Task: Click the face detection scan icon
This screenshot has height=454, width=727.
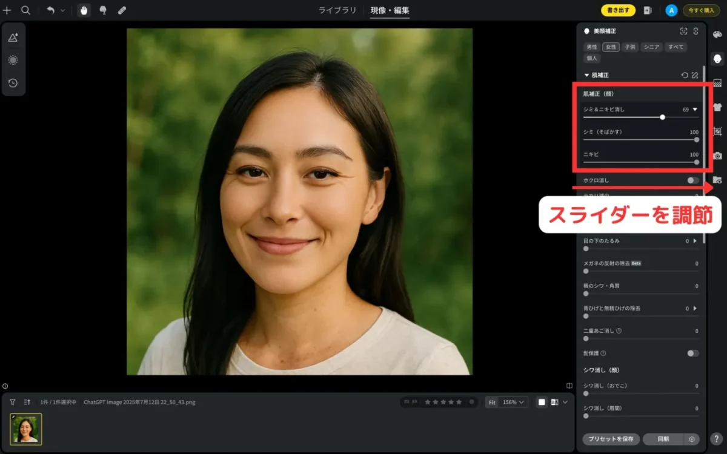Action: (683, 31)
